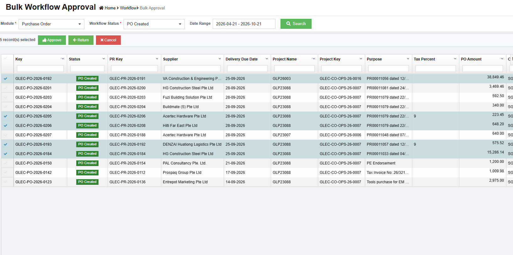Screen dimensions: 513x255
Task: Open the Key column menu chevron
Action: click(63, 59)
